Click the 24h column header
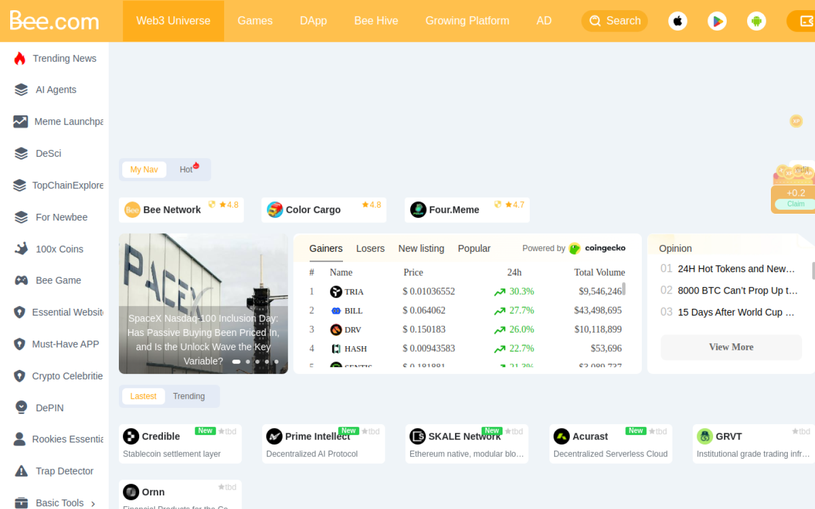815x509 pixels. [x=514, y=273]
